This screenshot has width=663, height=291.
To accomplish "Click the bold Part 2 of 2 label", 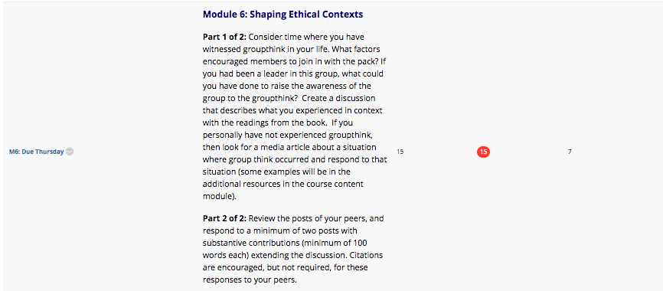I will point(224,219).
